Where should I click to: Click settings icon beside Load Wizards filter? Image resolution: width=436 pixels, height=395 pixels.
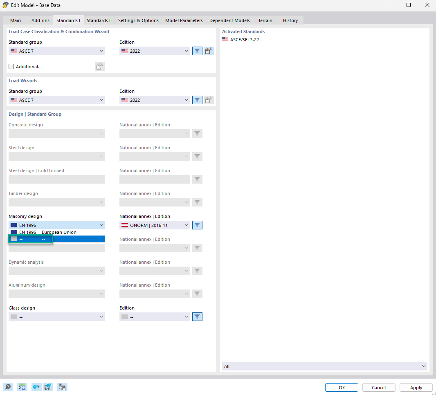209,100
